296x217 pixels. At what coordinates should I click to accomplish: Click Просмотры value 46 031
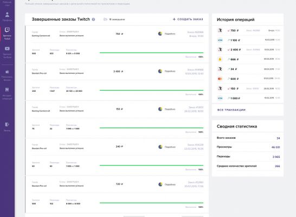[x=275, y=147]
